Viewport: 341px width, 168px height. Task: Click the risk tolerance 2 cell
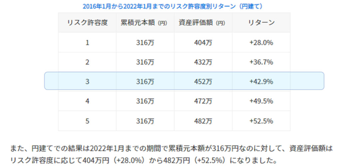pos(87,62)
